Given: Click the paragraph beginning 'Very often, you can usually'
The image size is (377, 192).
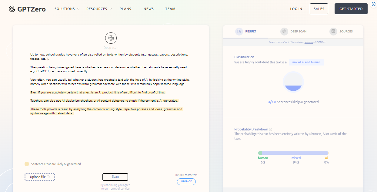Looking at the screenshot, I should (110, 82).
